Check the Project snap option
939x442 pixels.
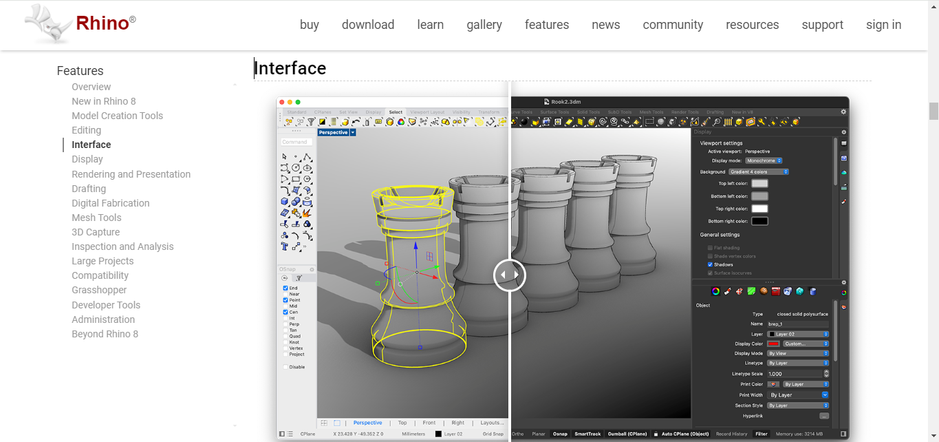coord(285,355)
